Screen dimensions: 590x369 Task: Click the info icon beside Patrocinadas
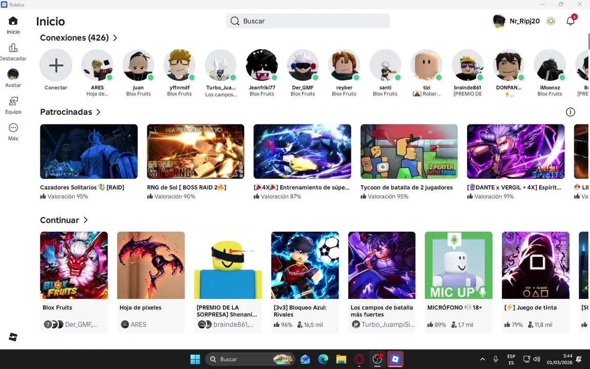point(571,112)
